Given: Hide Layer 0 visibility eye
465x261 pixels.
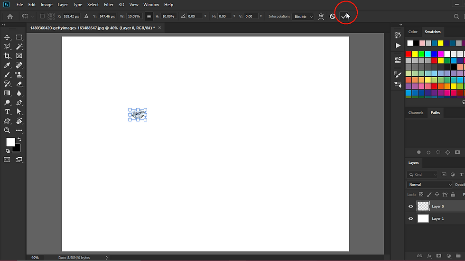Looking at the screenshot, I should coord(411,207).
